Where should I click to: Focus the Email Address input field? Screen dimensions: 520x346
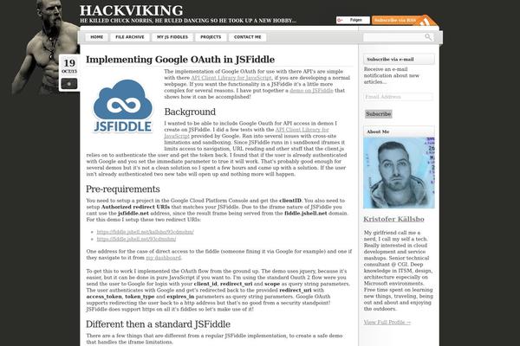[398, 97]
